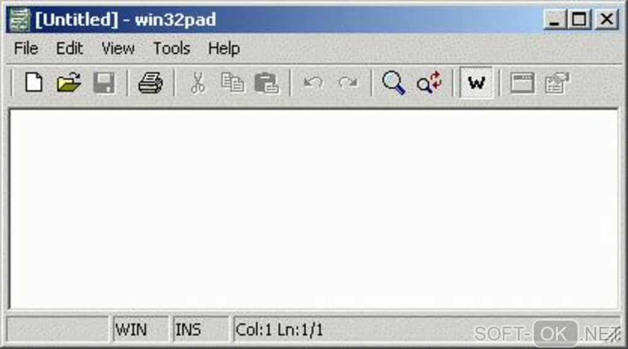Undo the last action
The height and width of the screenshot is (349, 628).
click(313, 82)
